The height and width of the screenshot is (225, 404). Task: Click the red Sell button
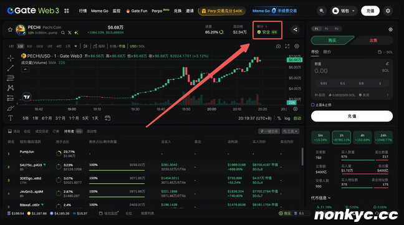click(373, 41)
